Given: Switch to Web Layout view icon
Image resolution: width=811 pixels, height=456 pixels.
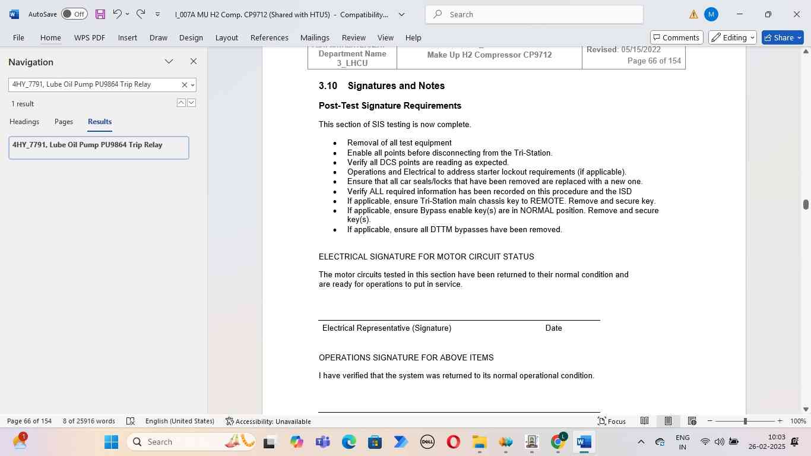Looking at the screenshot, I should coord(692,421).
